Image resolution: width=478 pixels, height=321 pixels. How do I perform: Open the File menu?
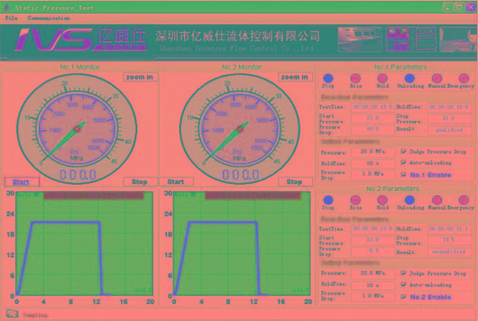click(x=11, y=18)
